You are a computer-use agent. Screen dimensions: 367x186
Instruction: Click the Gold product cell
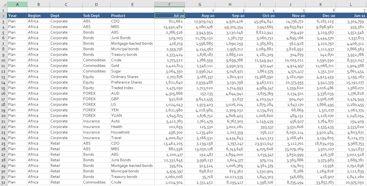[132, 66]
